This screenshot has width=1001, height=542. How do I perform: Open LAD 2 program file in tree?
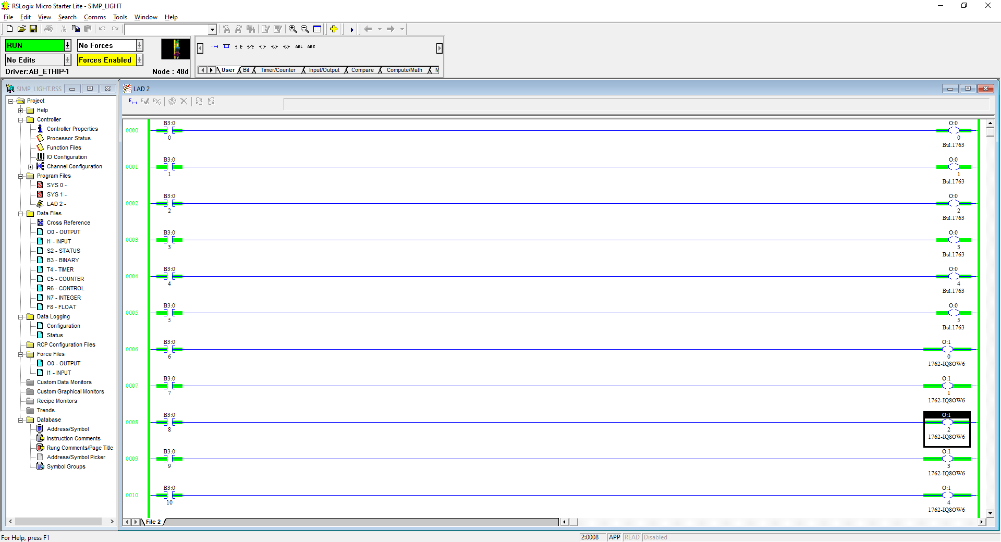coord(56,204)
